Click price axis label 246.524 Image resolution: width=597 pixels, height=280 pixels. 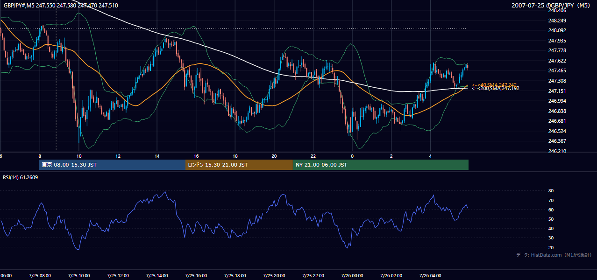557,131
